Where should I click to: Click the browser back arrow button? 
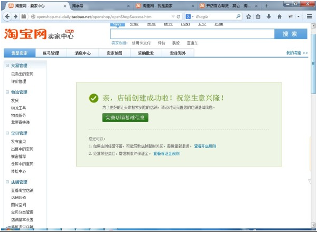point(7,16)
